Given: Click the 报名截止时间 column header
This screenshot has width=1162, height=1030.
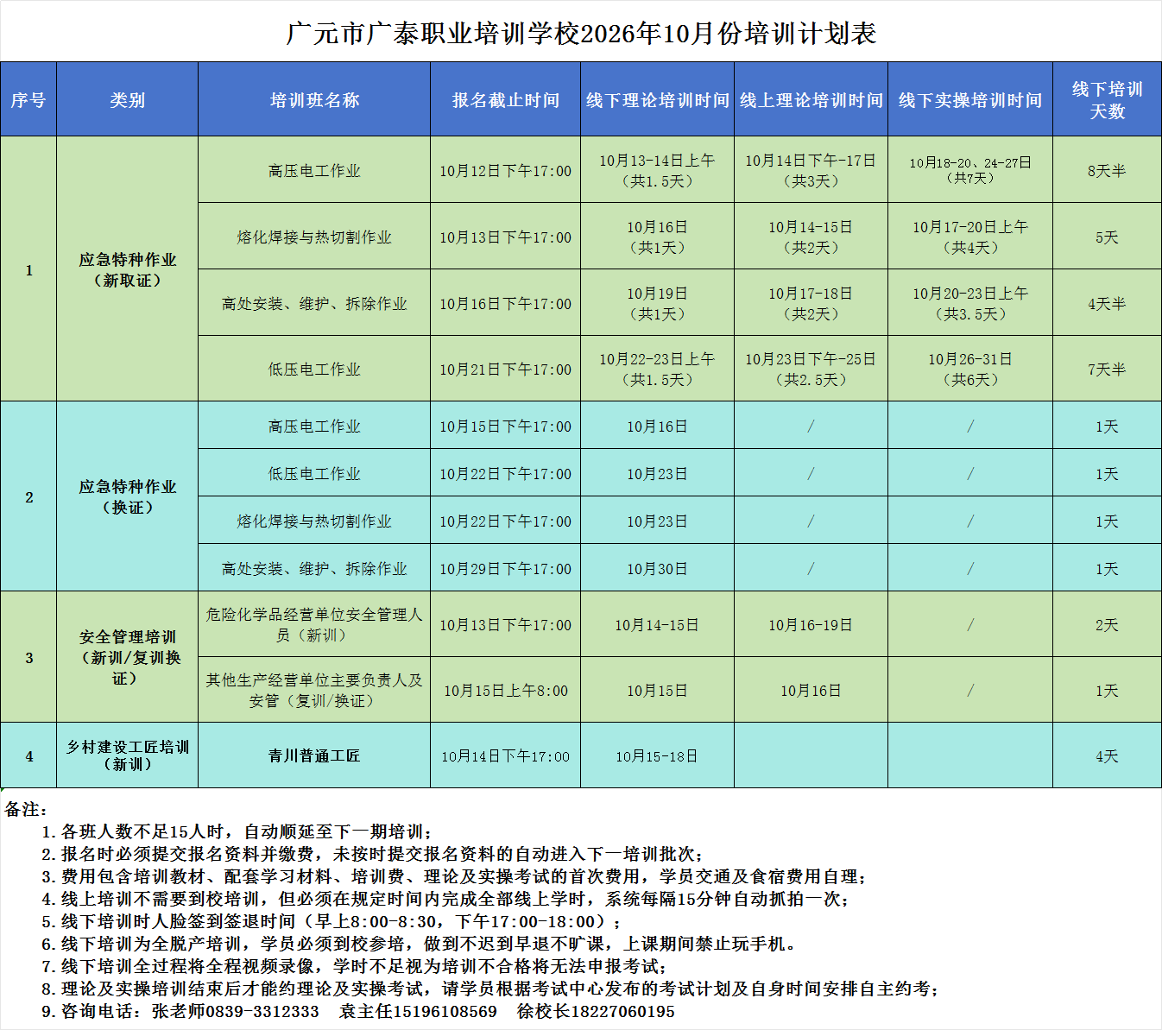Looking at the screenshot, I should coord(505,99).
